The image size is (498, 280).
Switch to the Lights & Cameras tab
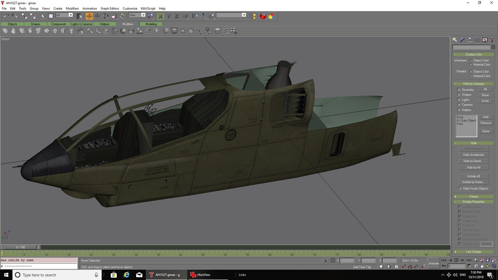pyautogui.click(x=82, y=24)
